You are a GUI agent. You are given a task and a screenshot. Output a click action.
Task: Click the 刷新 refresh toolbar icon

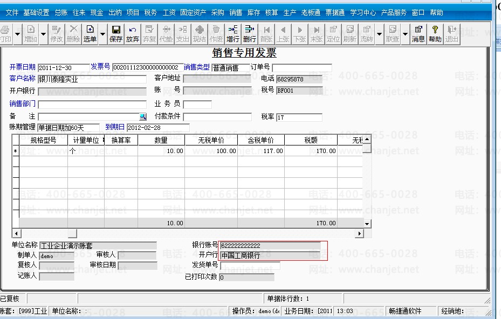(350, 34)
